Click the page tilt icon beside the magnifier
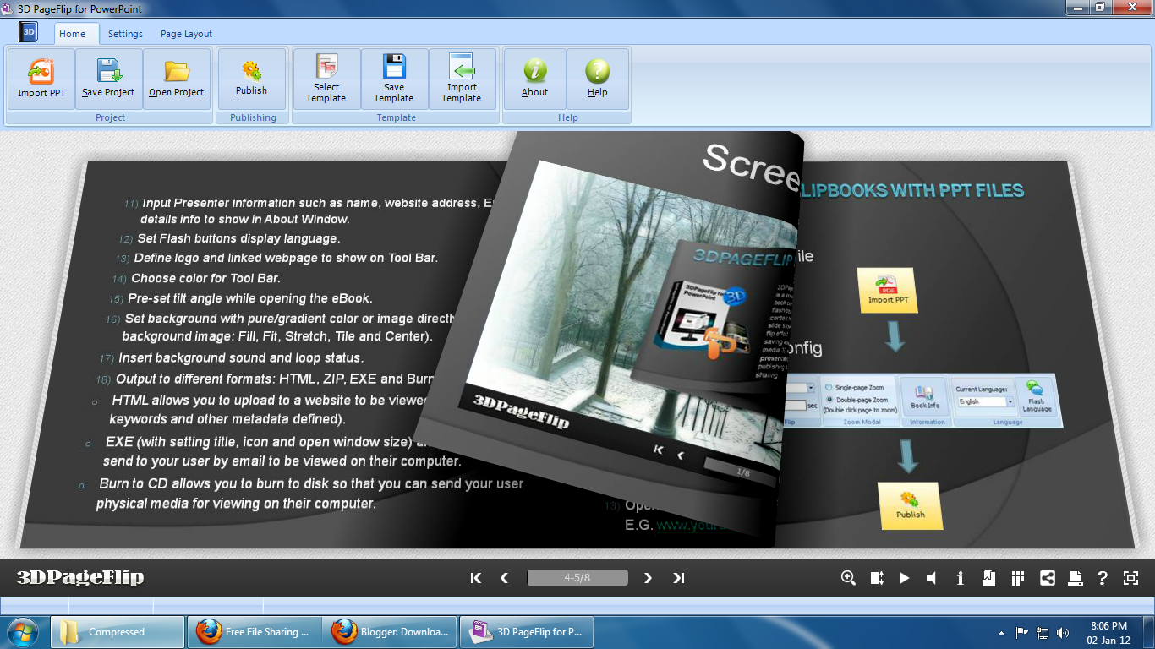This screenshot has width=1155, height=649. [x=877, y=578]
